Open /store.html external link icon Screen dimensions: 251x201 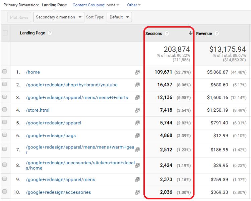(x=137, y=110)
